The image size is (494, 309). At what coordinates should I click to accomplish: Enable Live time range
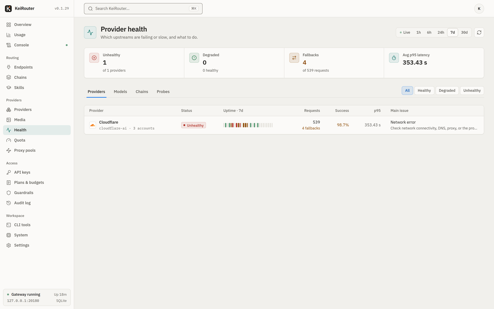pyautogui.click(x=405, y=32)
